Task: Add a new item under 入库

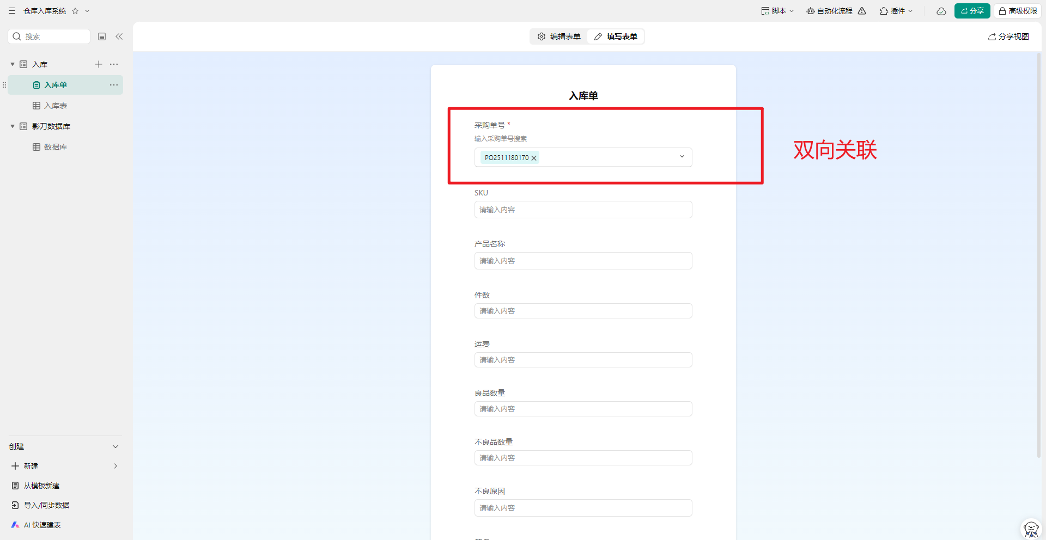Action: (99, 64)
